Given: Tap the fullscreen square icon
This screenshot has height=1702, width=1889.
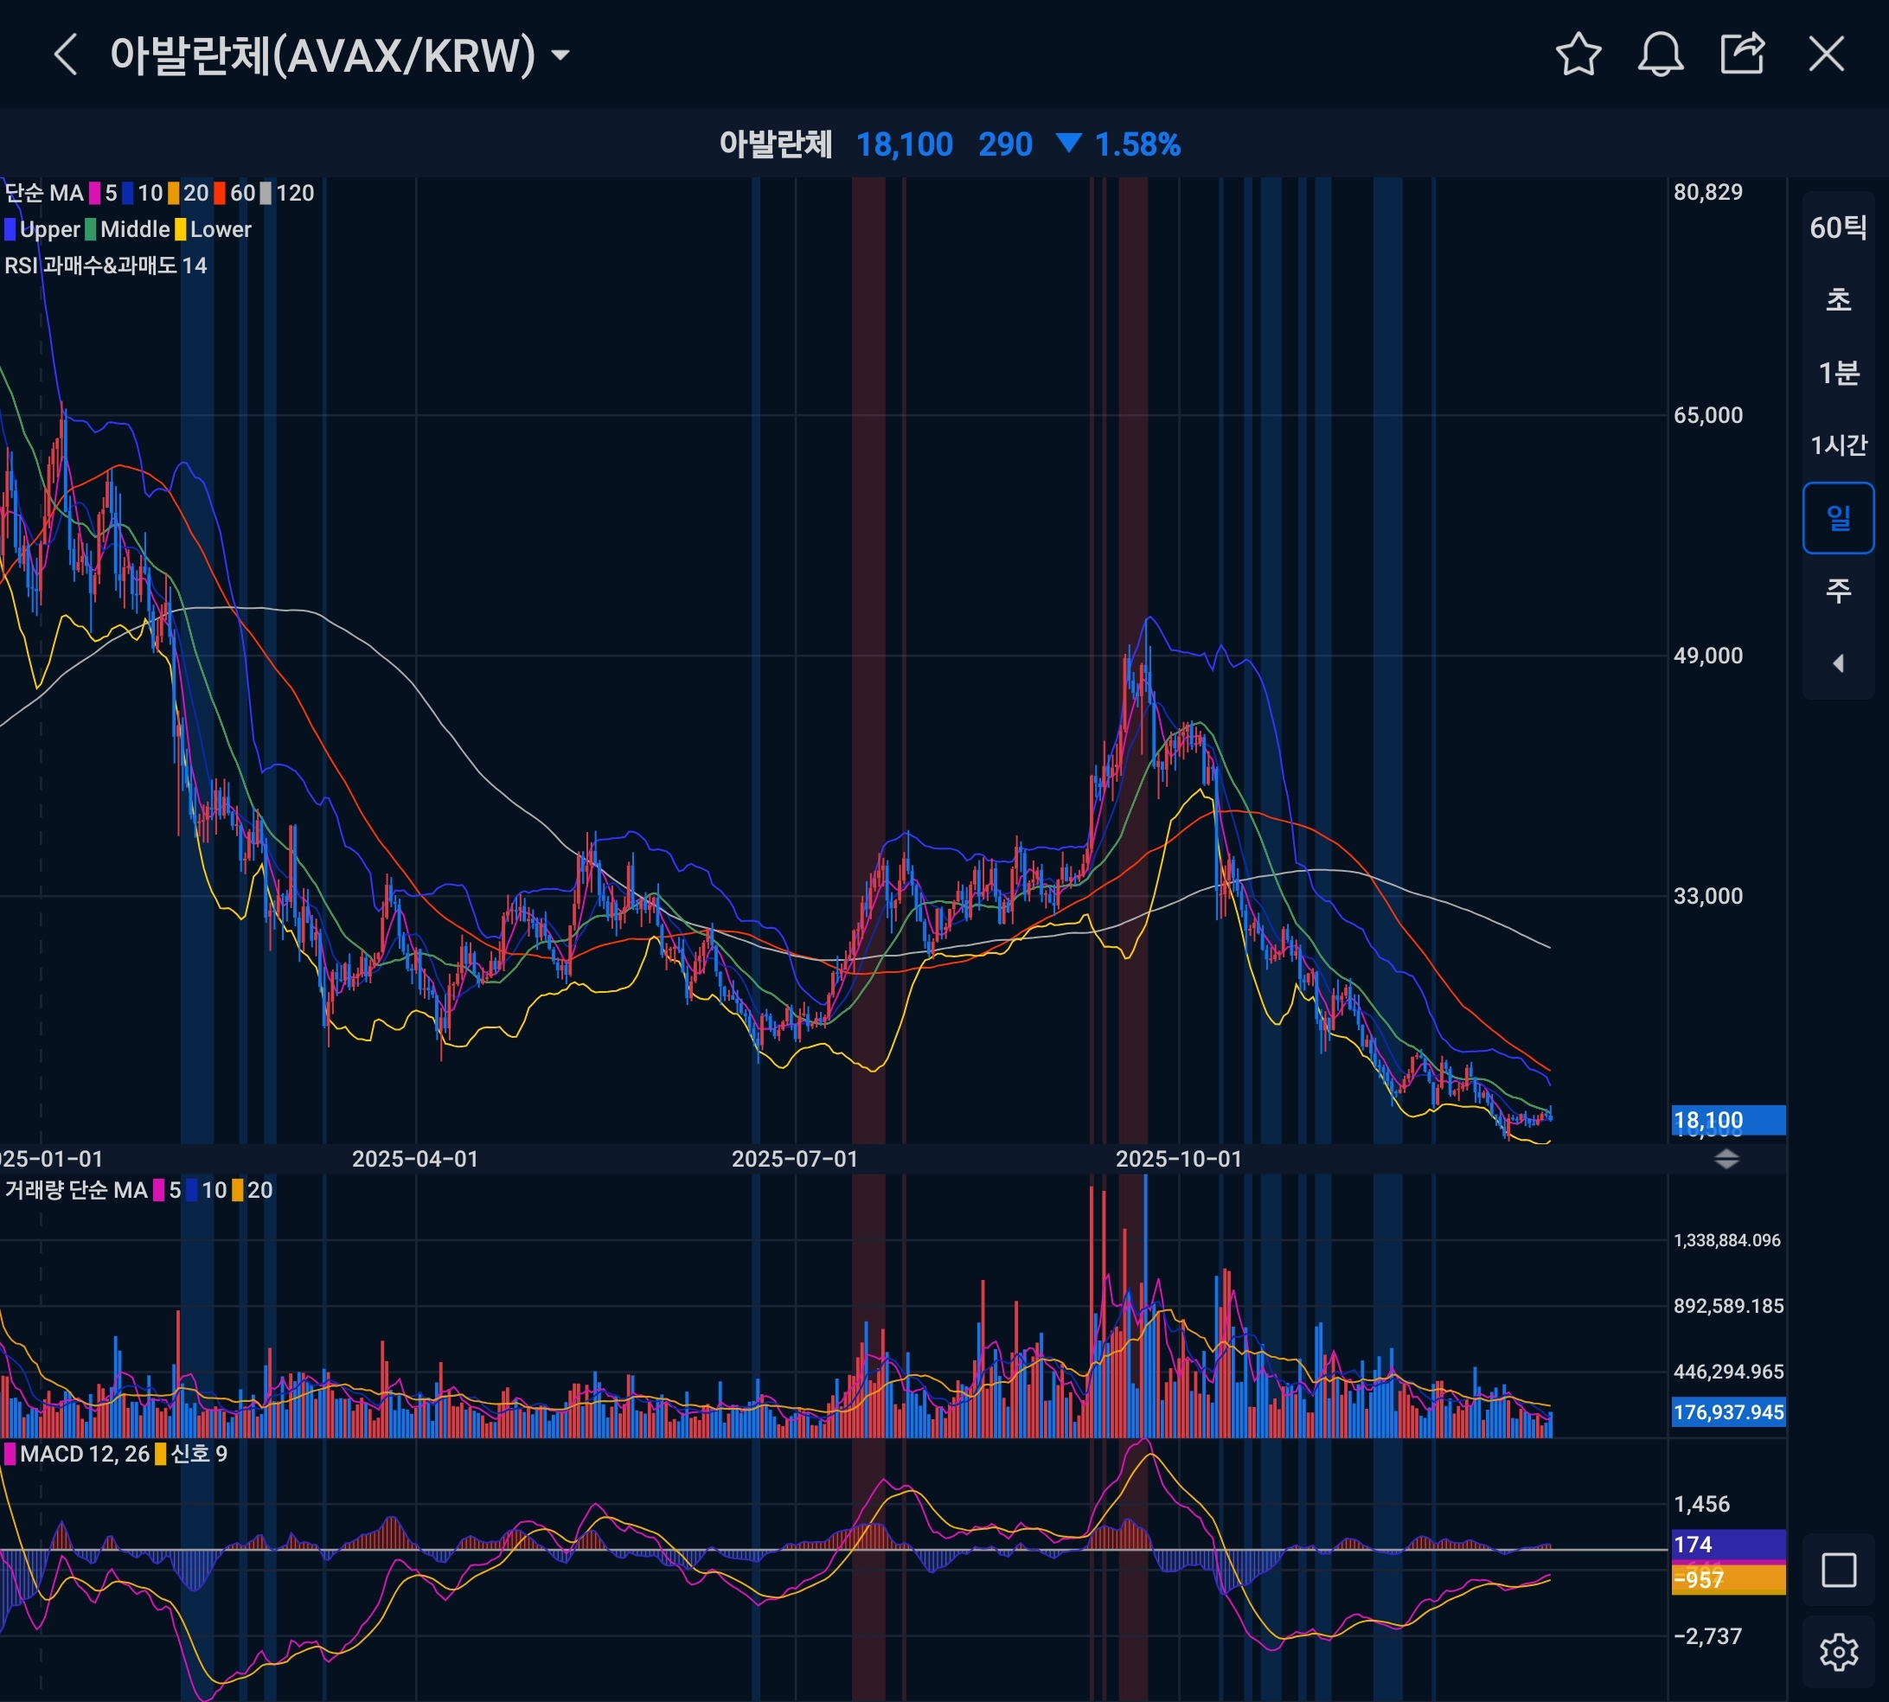Looking at the screenshot, I should [1839, 1571].
